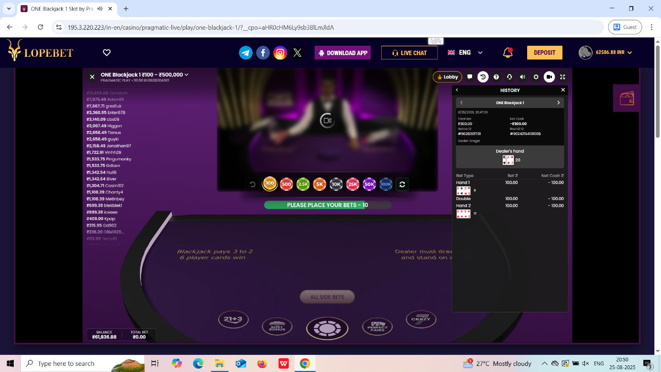This screenshot has height=372, width=661.
Task: Undo the last bet
Action: pyautogui.click(x=253, y=185)
